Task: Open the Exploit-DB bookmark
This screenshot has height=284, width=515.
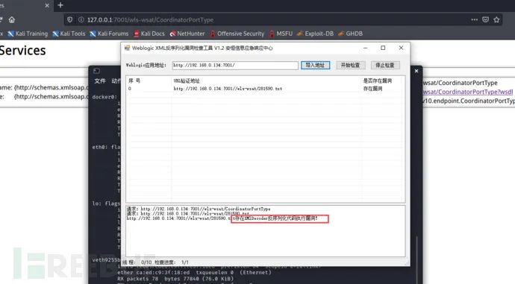Action: tap(315, 34)
